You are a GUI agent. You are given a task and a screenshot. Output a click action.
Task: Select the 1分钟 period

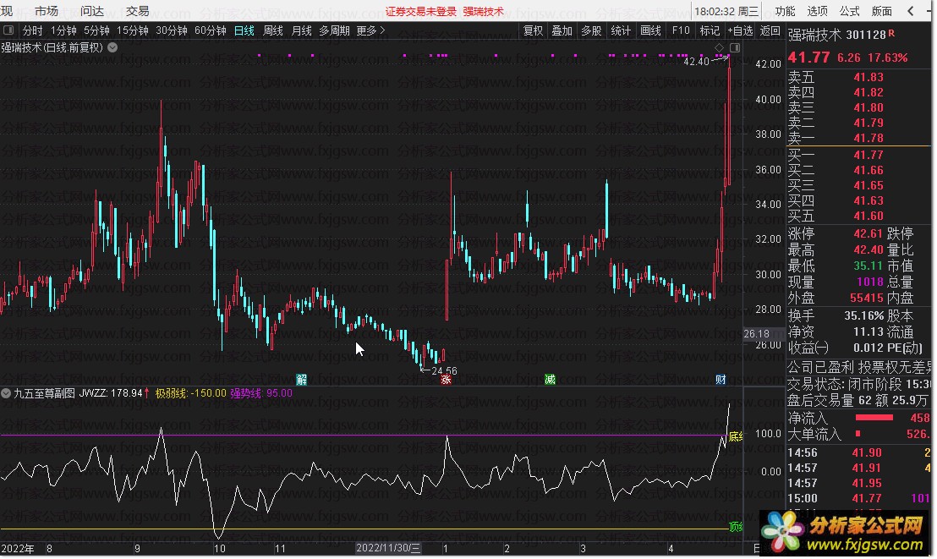tap(63, 30)
